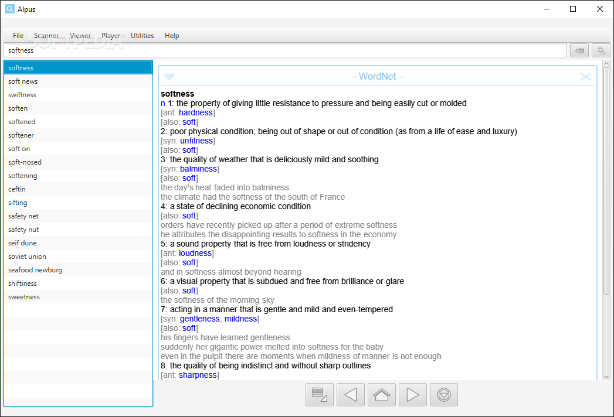Click the home navigation button
Screen dimensions: 614x417
tap(381, 395)
